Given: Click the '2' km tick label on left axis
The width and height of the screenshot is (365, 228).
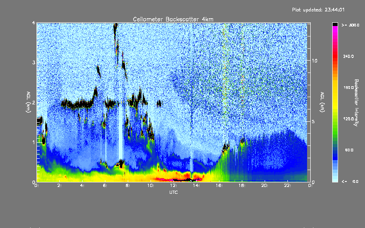Looking at the screenshot, I should click(34, 102).
